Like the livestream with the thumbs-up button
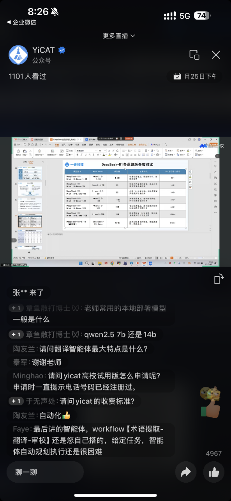This screenshot has height=501, width=231. pyautogui.click(x=214, y=473)
